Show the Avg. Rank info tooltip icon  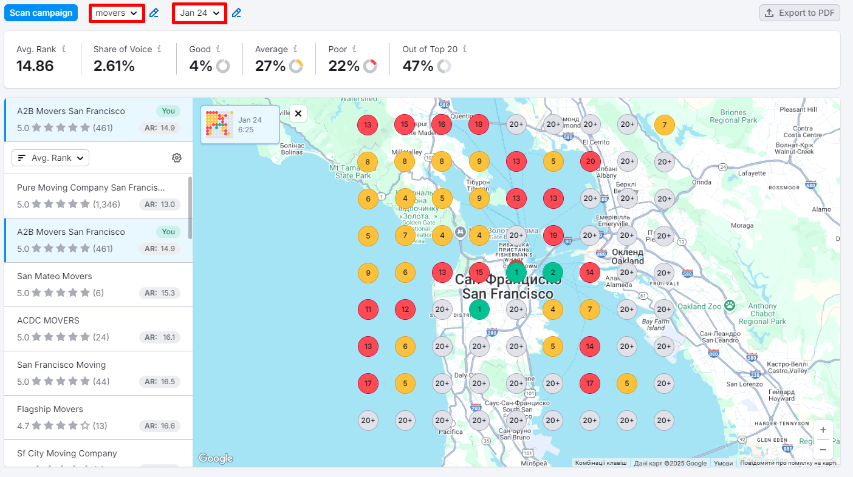[x=64, y=49]
